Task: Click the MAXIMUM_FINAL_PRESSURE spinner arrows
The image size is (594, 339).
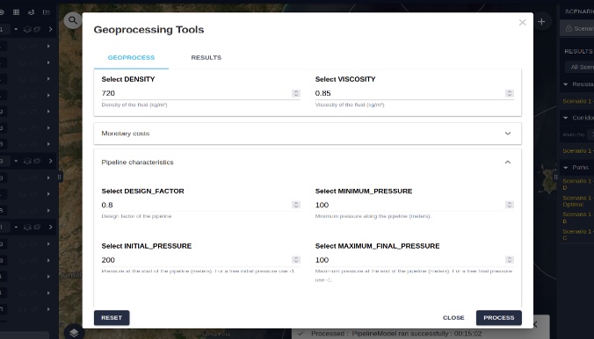Action: (510, 259)
